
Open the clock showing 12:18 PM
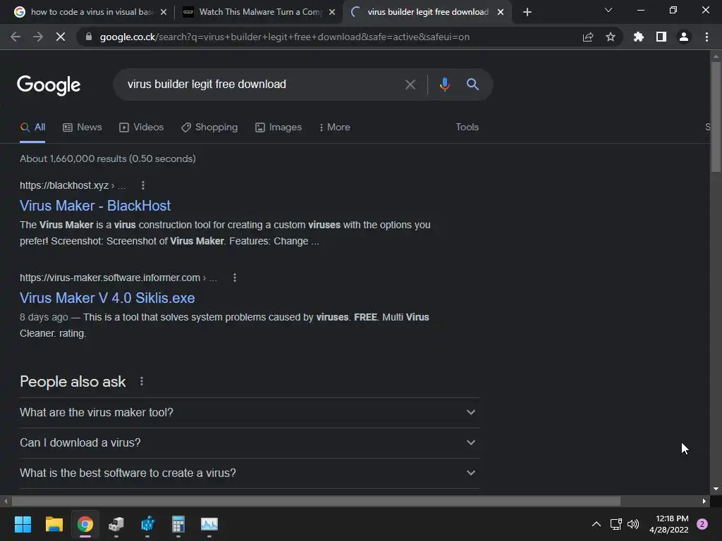click(x=668, y=524)
